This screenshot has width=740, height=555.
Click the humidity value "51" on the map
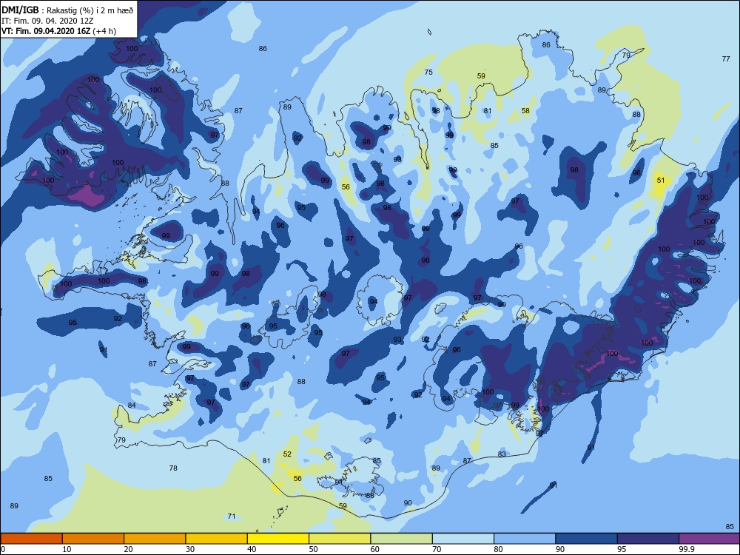661,181
